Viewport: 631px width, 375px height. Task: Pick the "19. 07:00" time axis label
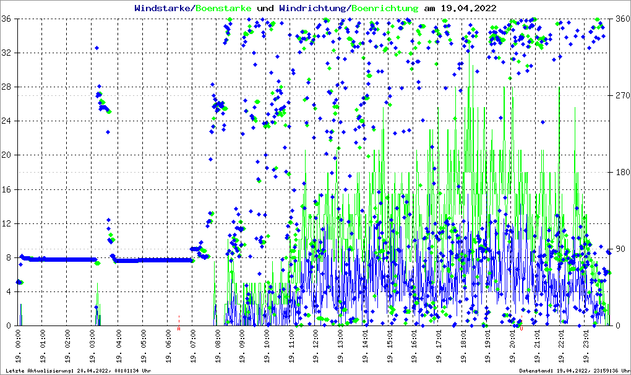pyautogui.click(x=193, y=347)
